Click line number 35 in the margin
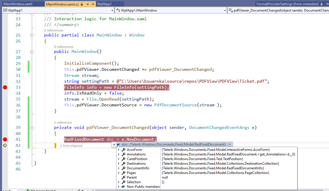 pyautogui.click(x=18, y=99)
